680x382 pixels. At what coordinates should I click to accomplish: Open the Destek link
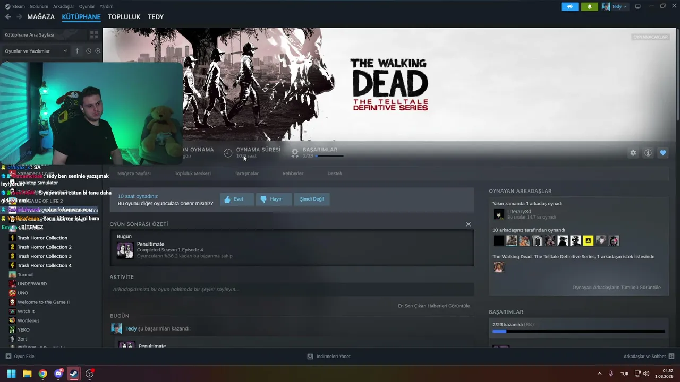(x=335, y=173)
